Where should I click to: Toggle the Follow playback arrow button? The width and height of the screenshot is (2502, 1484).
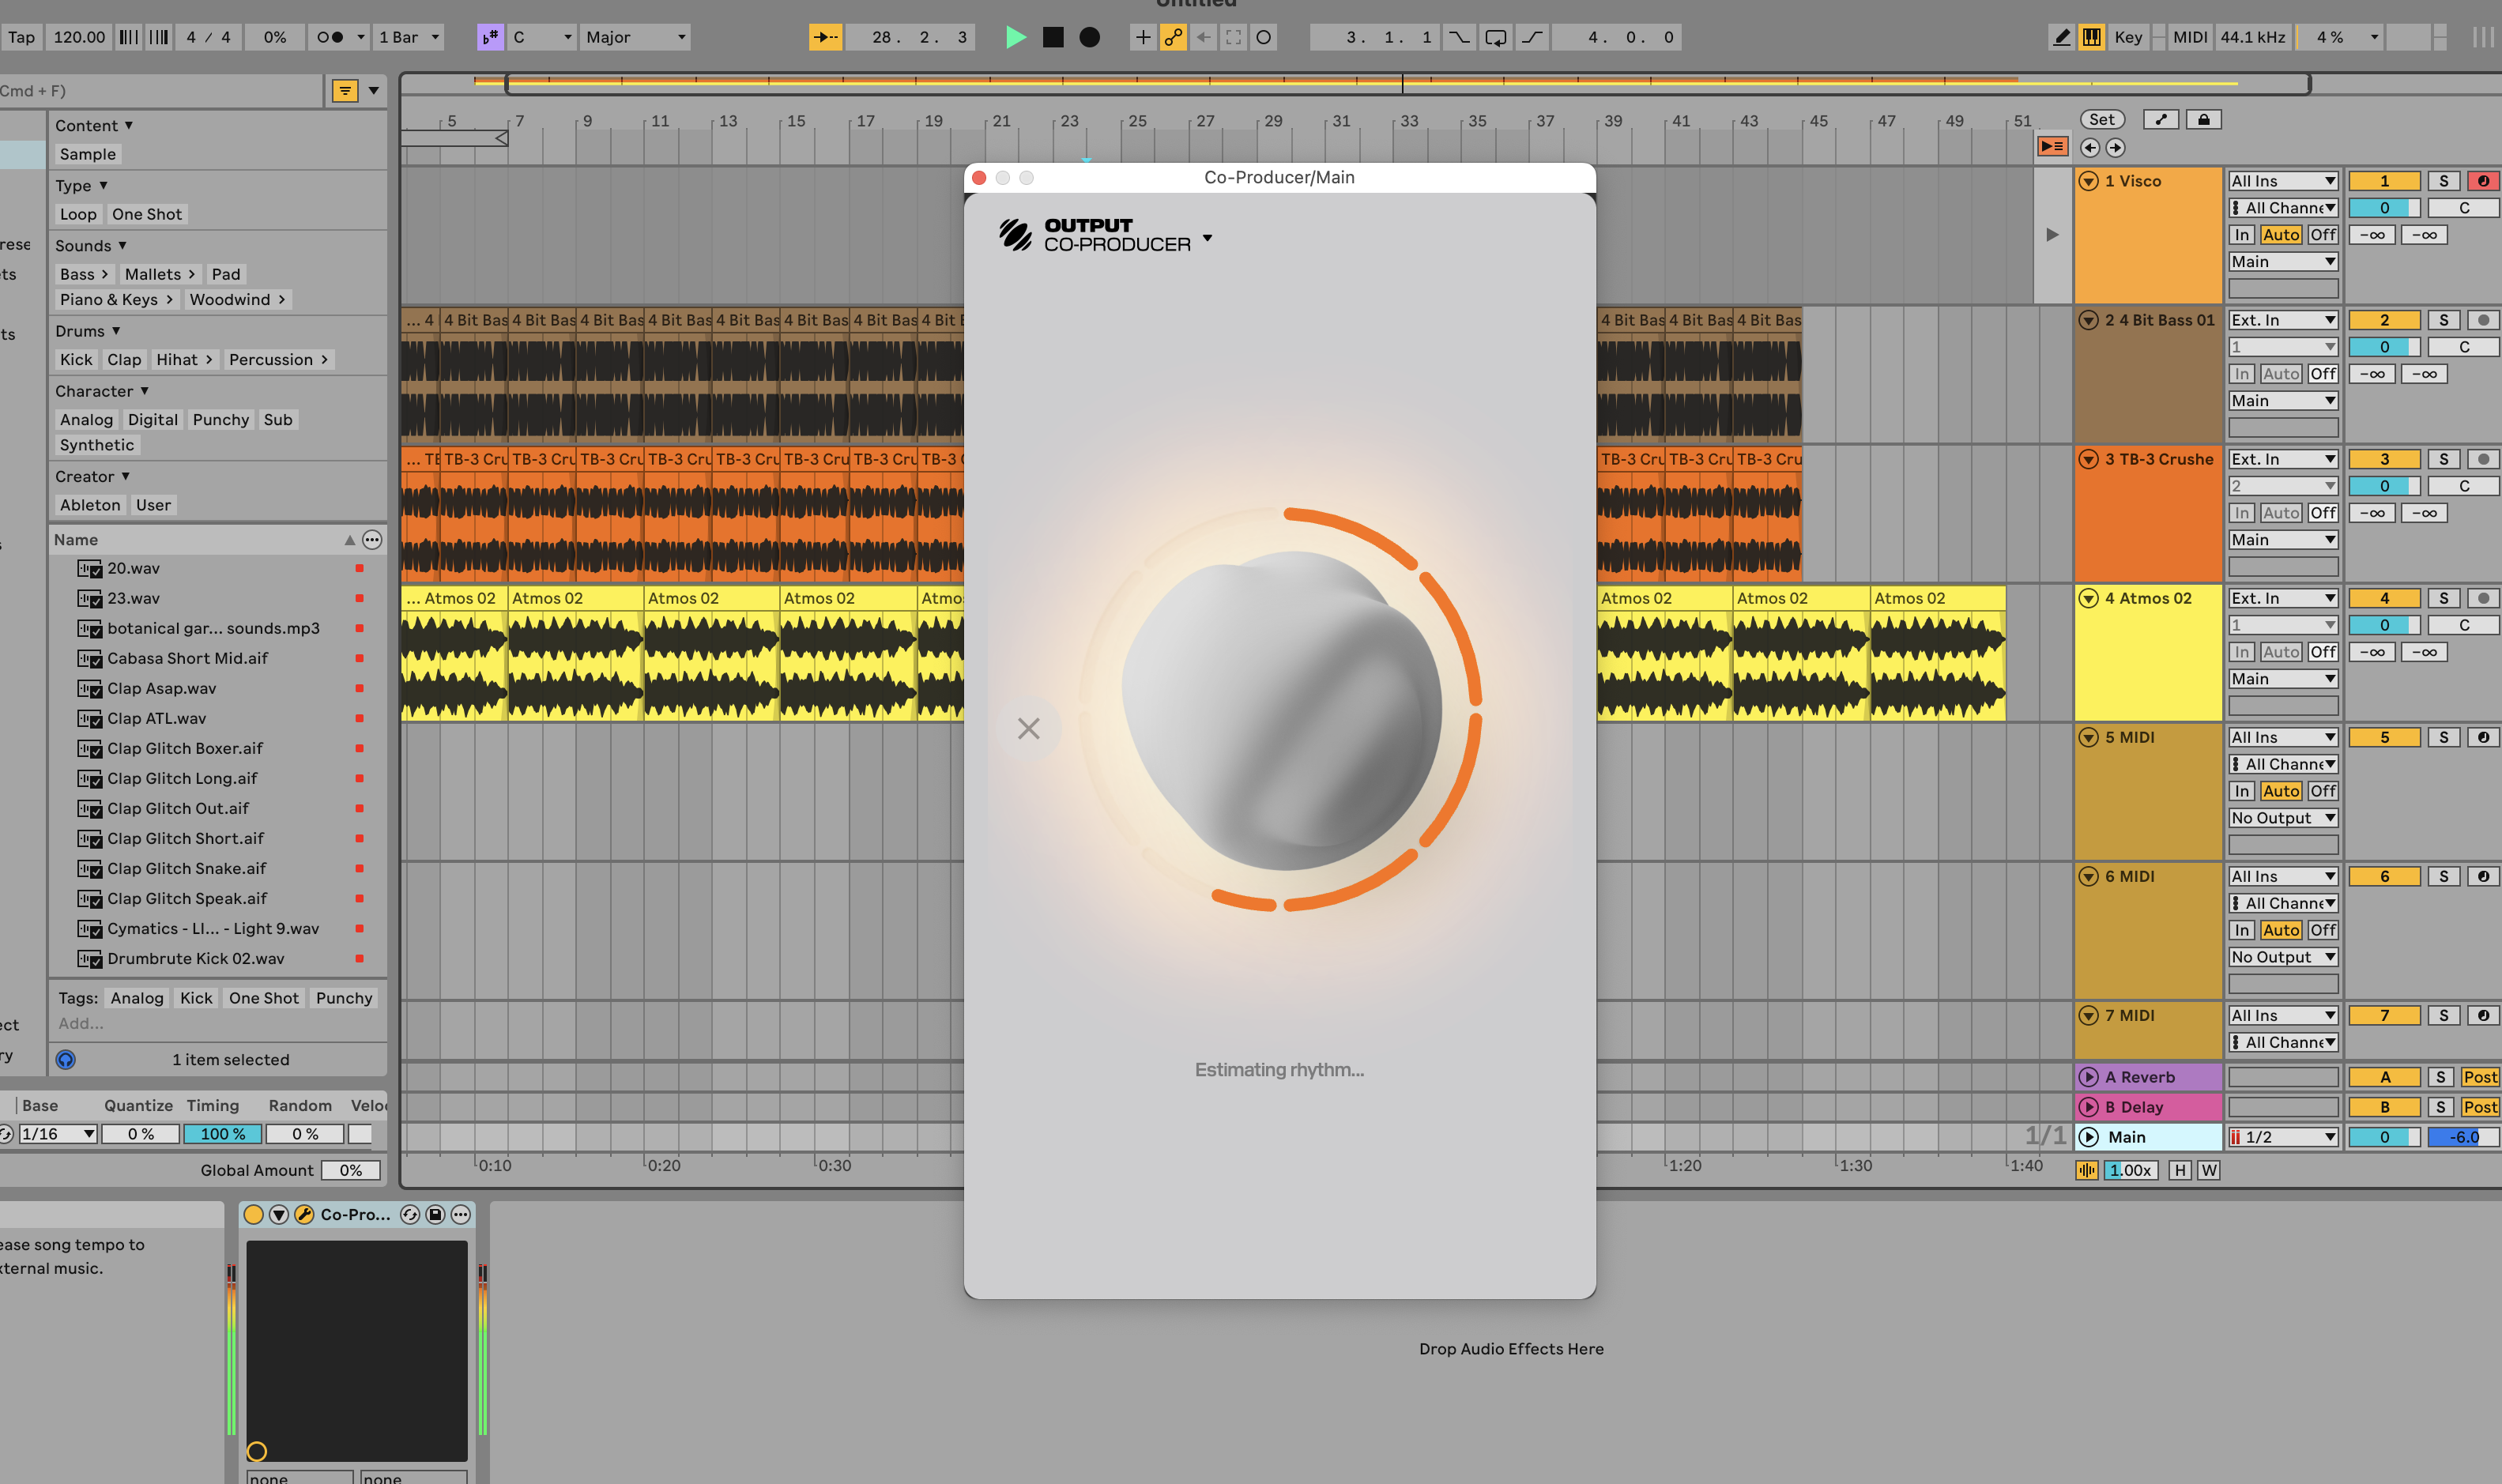pyautogui.click(x=825, y=37)
